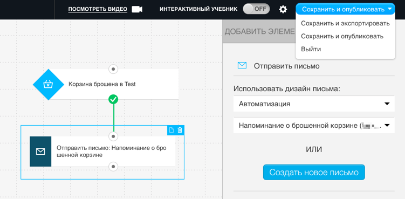Click the envelope icon beside Отправить письмо

(242, 66)
